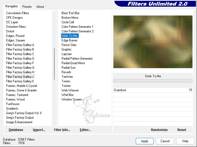This screenshot has width=197, height=147.
Task: Choose the Toners filter
Action: [66, 81]
